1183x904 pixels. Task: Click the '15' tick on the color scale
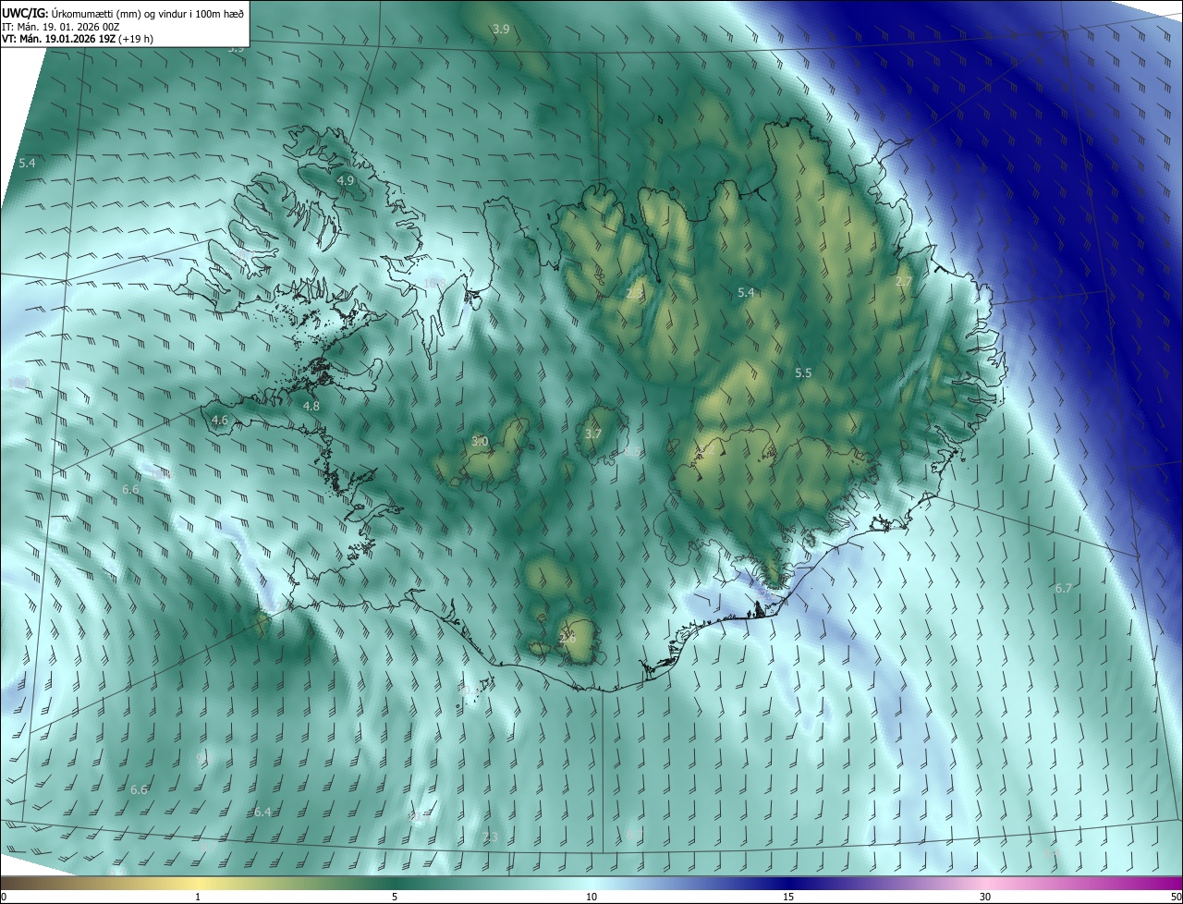coord(788,897)
